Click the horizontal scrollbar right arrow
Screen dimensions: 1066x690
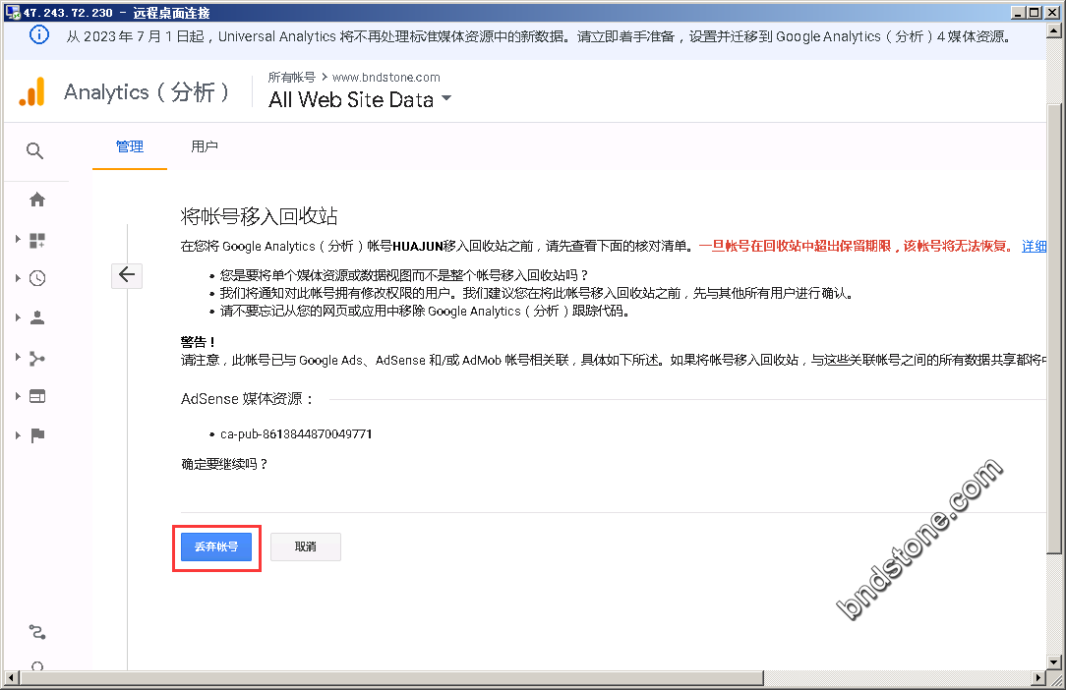[1038, 677]
